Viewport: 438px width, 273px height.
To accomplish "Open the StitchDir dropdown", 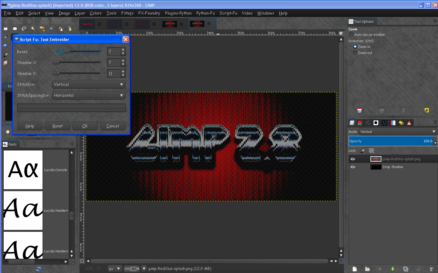I will [89, 84].
